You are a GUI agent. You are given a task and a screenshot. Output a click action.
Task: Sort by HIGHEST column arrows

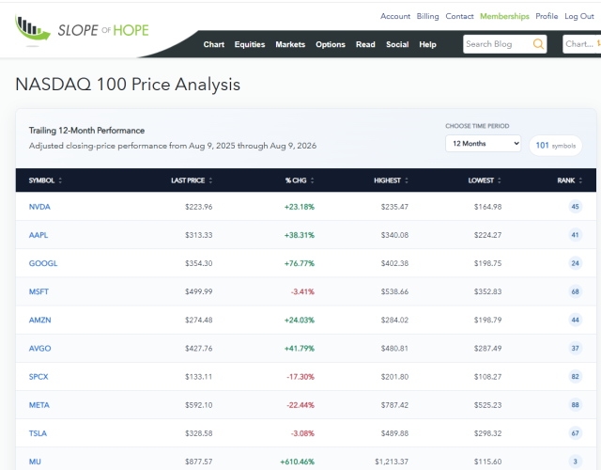(407, 180)
